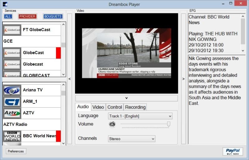Click the 'Playing: THE HUB WITH NIK GOWING' text
Screen dimensions: 249x160
click(213, 36)
